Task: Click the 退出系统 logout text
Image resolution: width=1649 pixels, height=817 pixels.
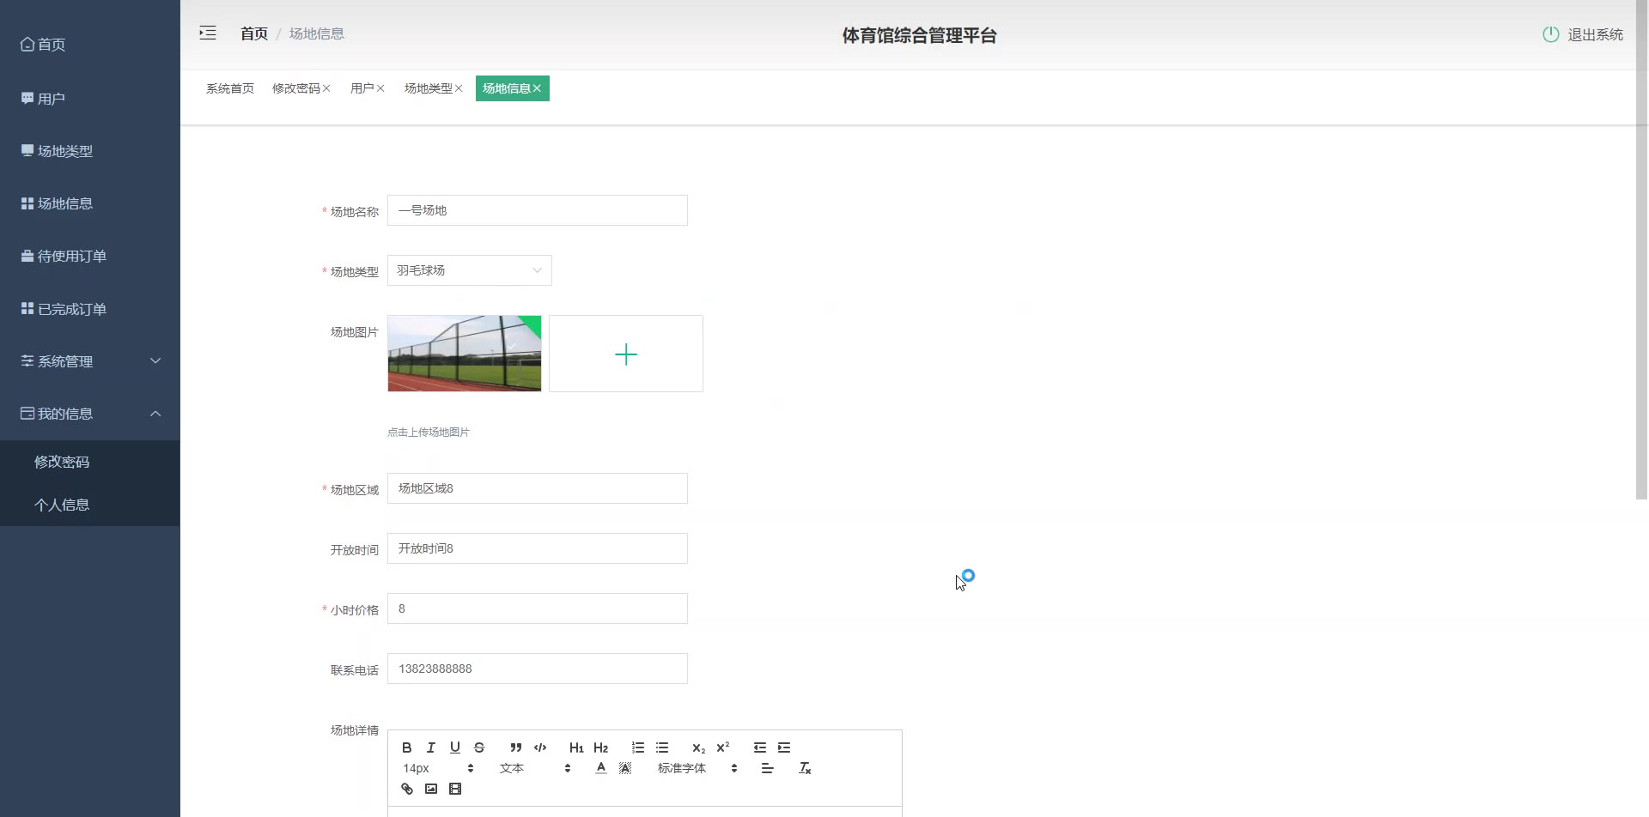Action: pyautogui.click(x=1595, y=34)
